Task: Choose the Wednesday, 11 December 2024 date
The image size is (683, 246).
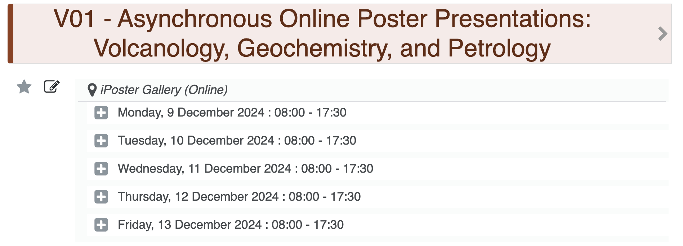Action: coord(204,169)
